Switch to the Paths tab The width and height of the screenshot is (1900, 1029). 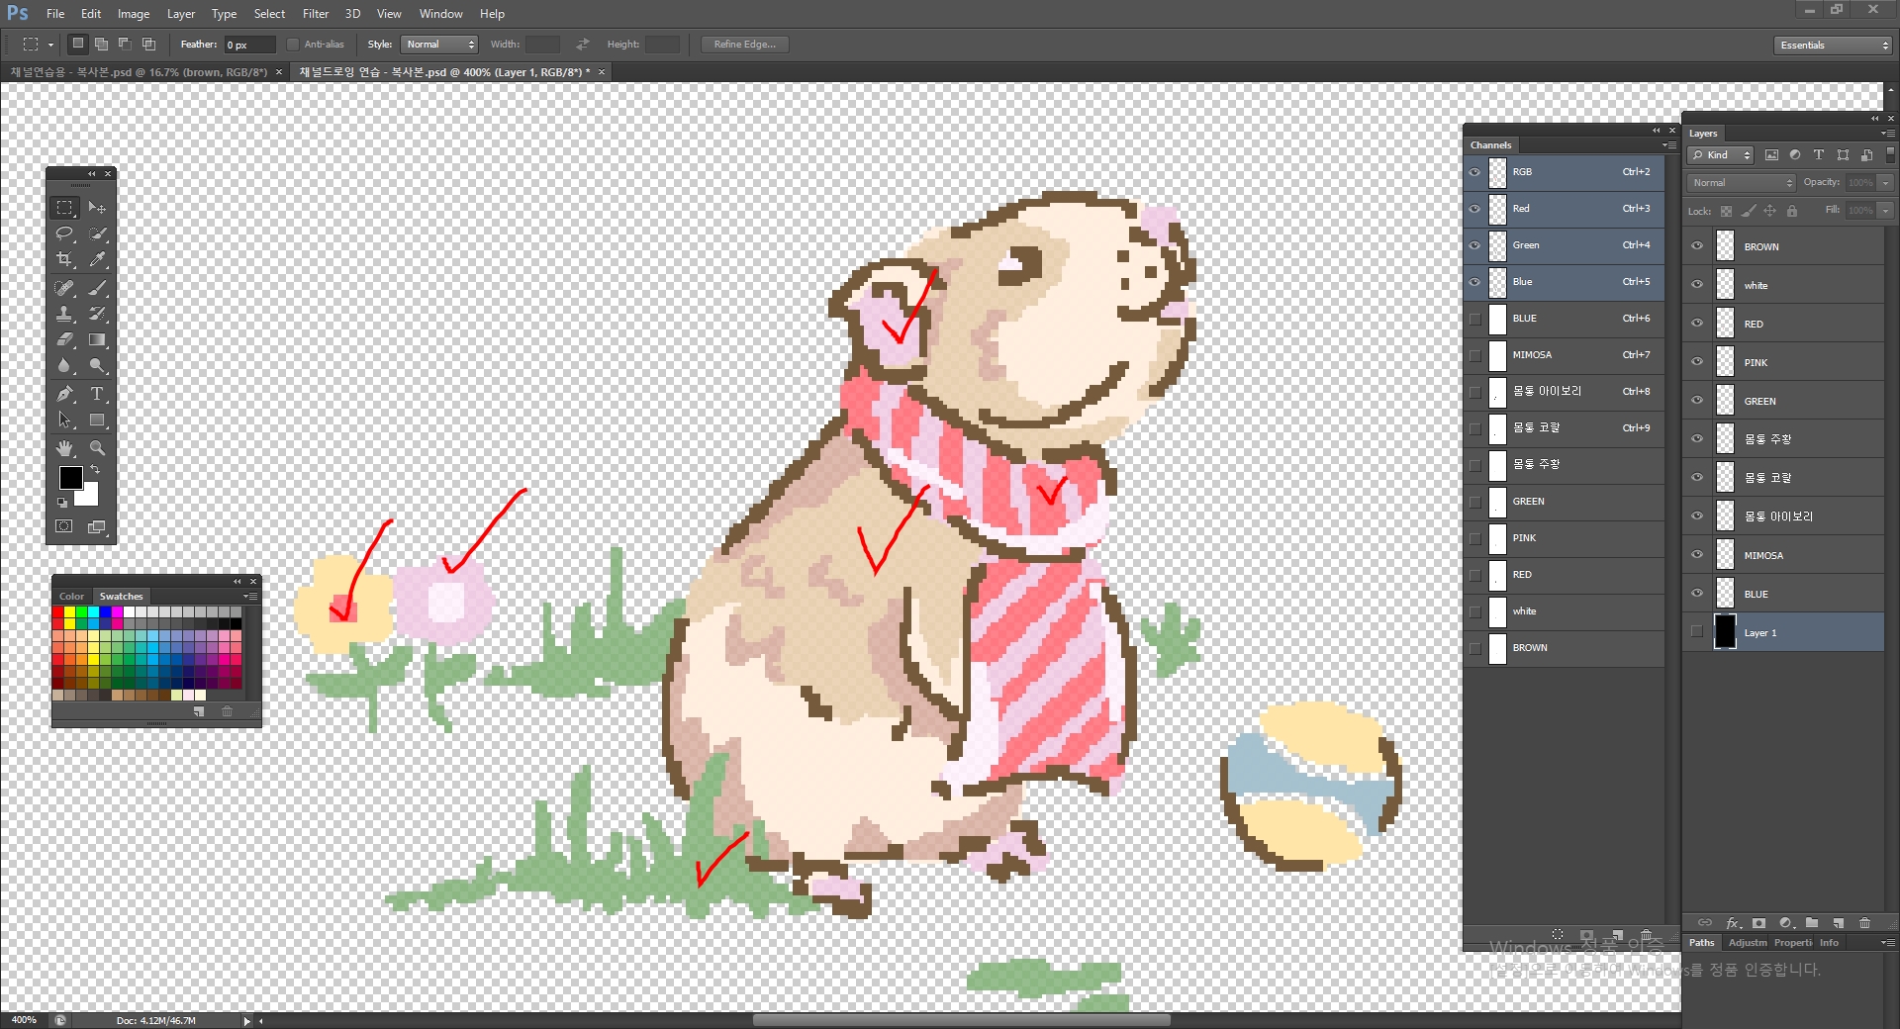[1702, 943]
